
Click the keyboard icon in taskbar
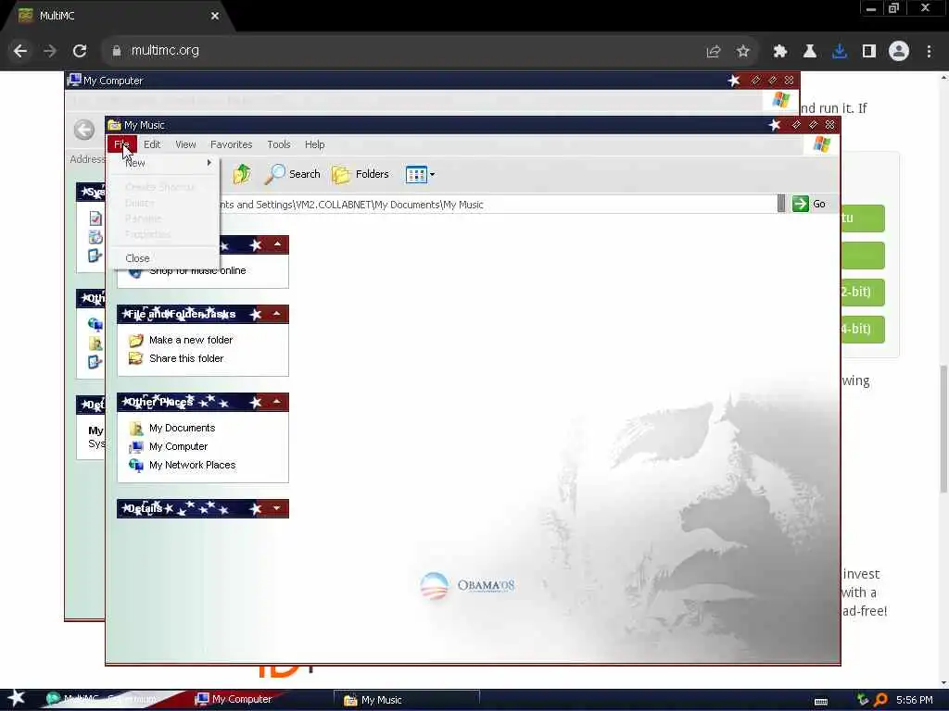(x=821, y=702)
